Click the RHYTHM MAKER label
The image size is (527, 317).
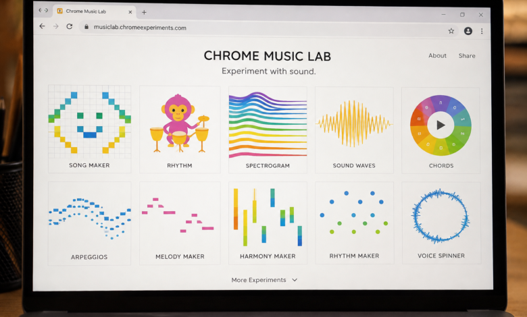tap(354, 256)
